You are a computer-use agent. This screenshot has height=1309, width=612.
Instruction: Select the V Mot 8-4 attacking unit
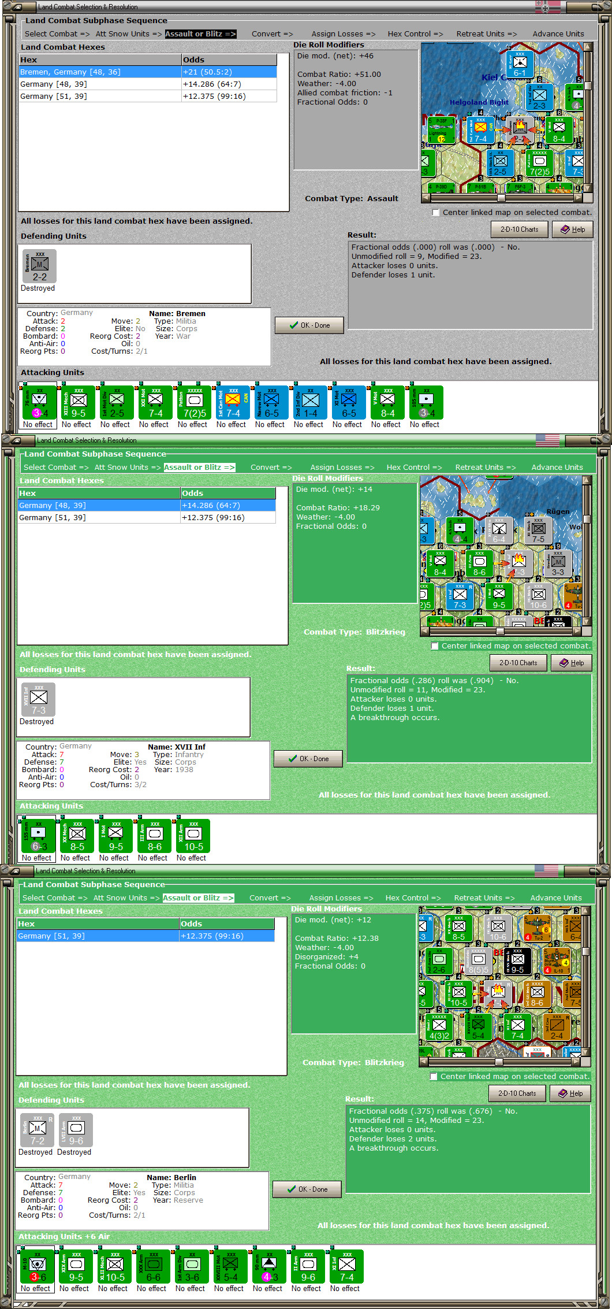388,402
